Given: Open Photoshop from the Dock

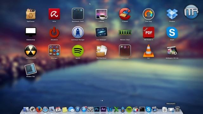Looking at the screenshot, I should pos(97,109).
